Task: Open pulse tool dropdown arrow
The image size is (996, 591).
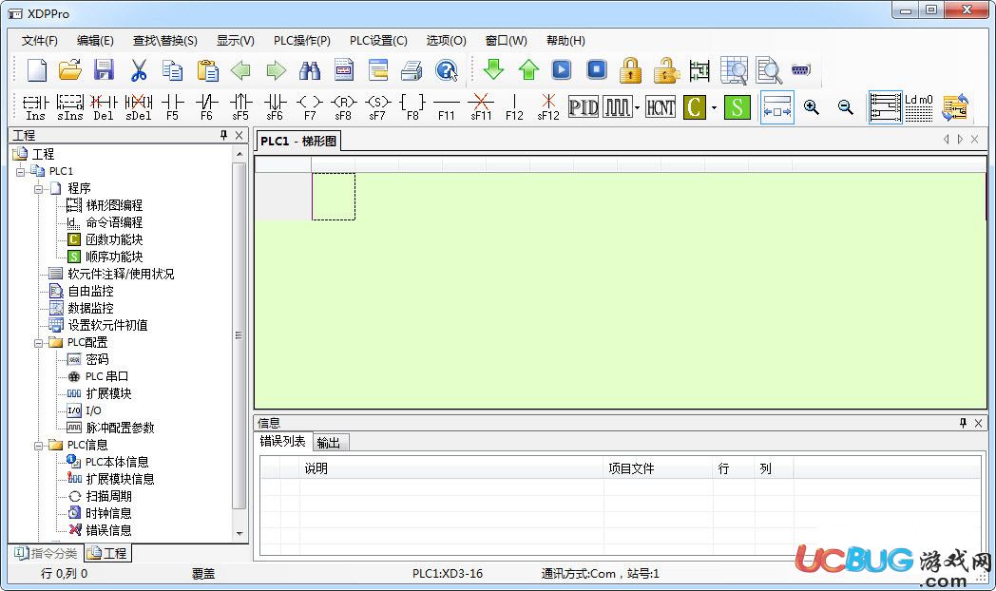Action: click(x=637, y=108)
